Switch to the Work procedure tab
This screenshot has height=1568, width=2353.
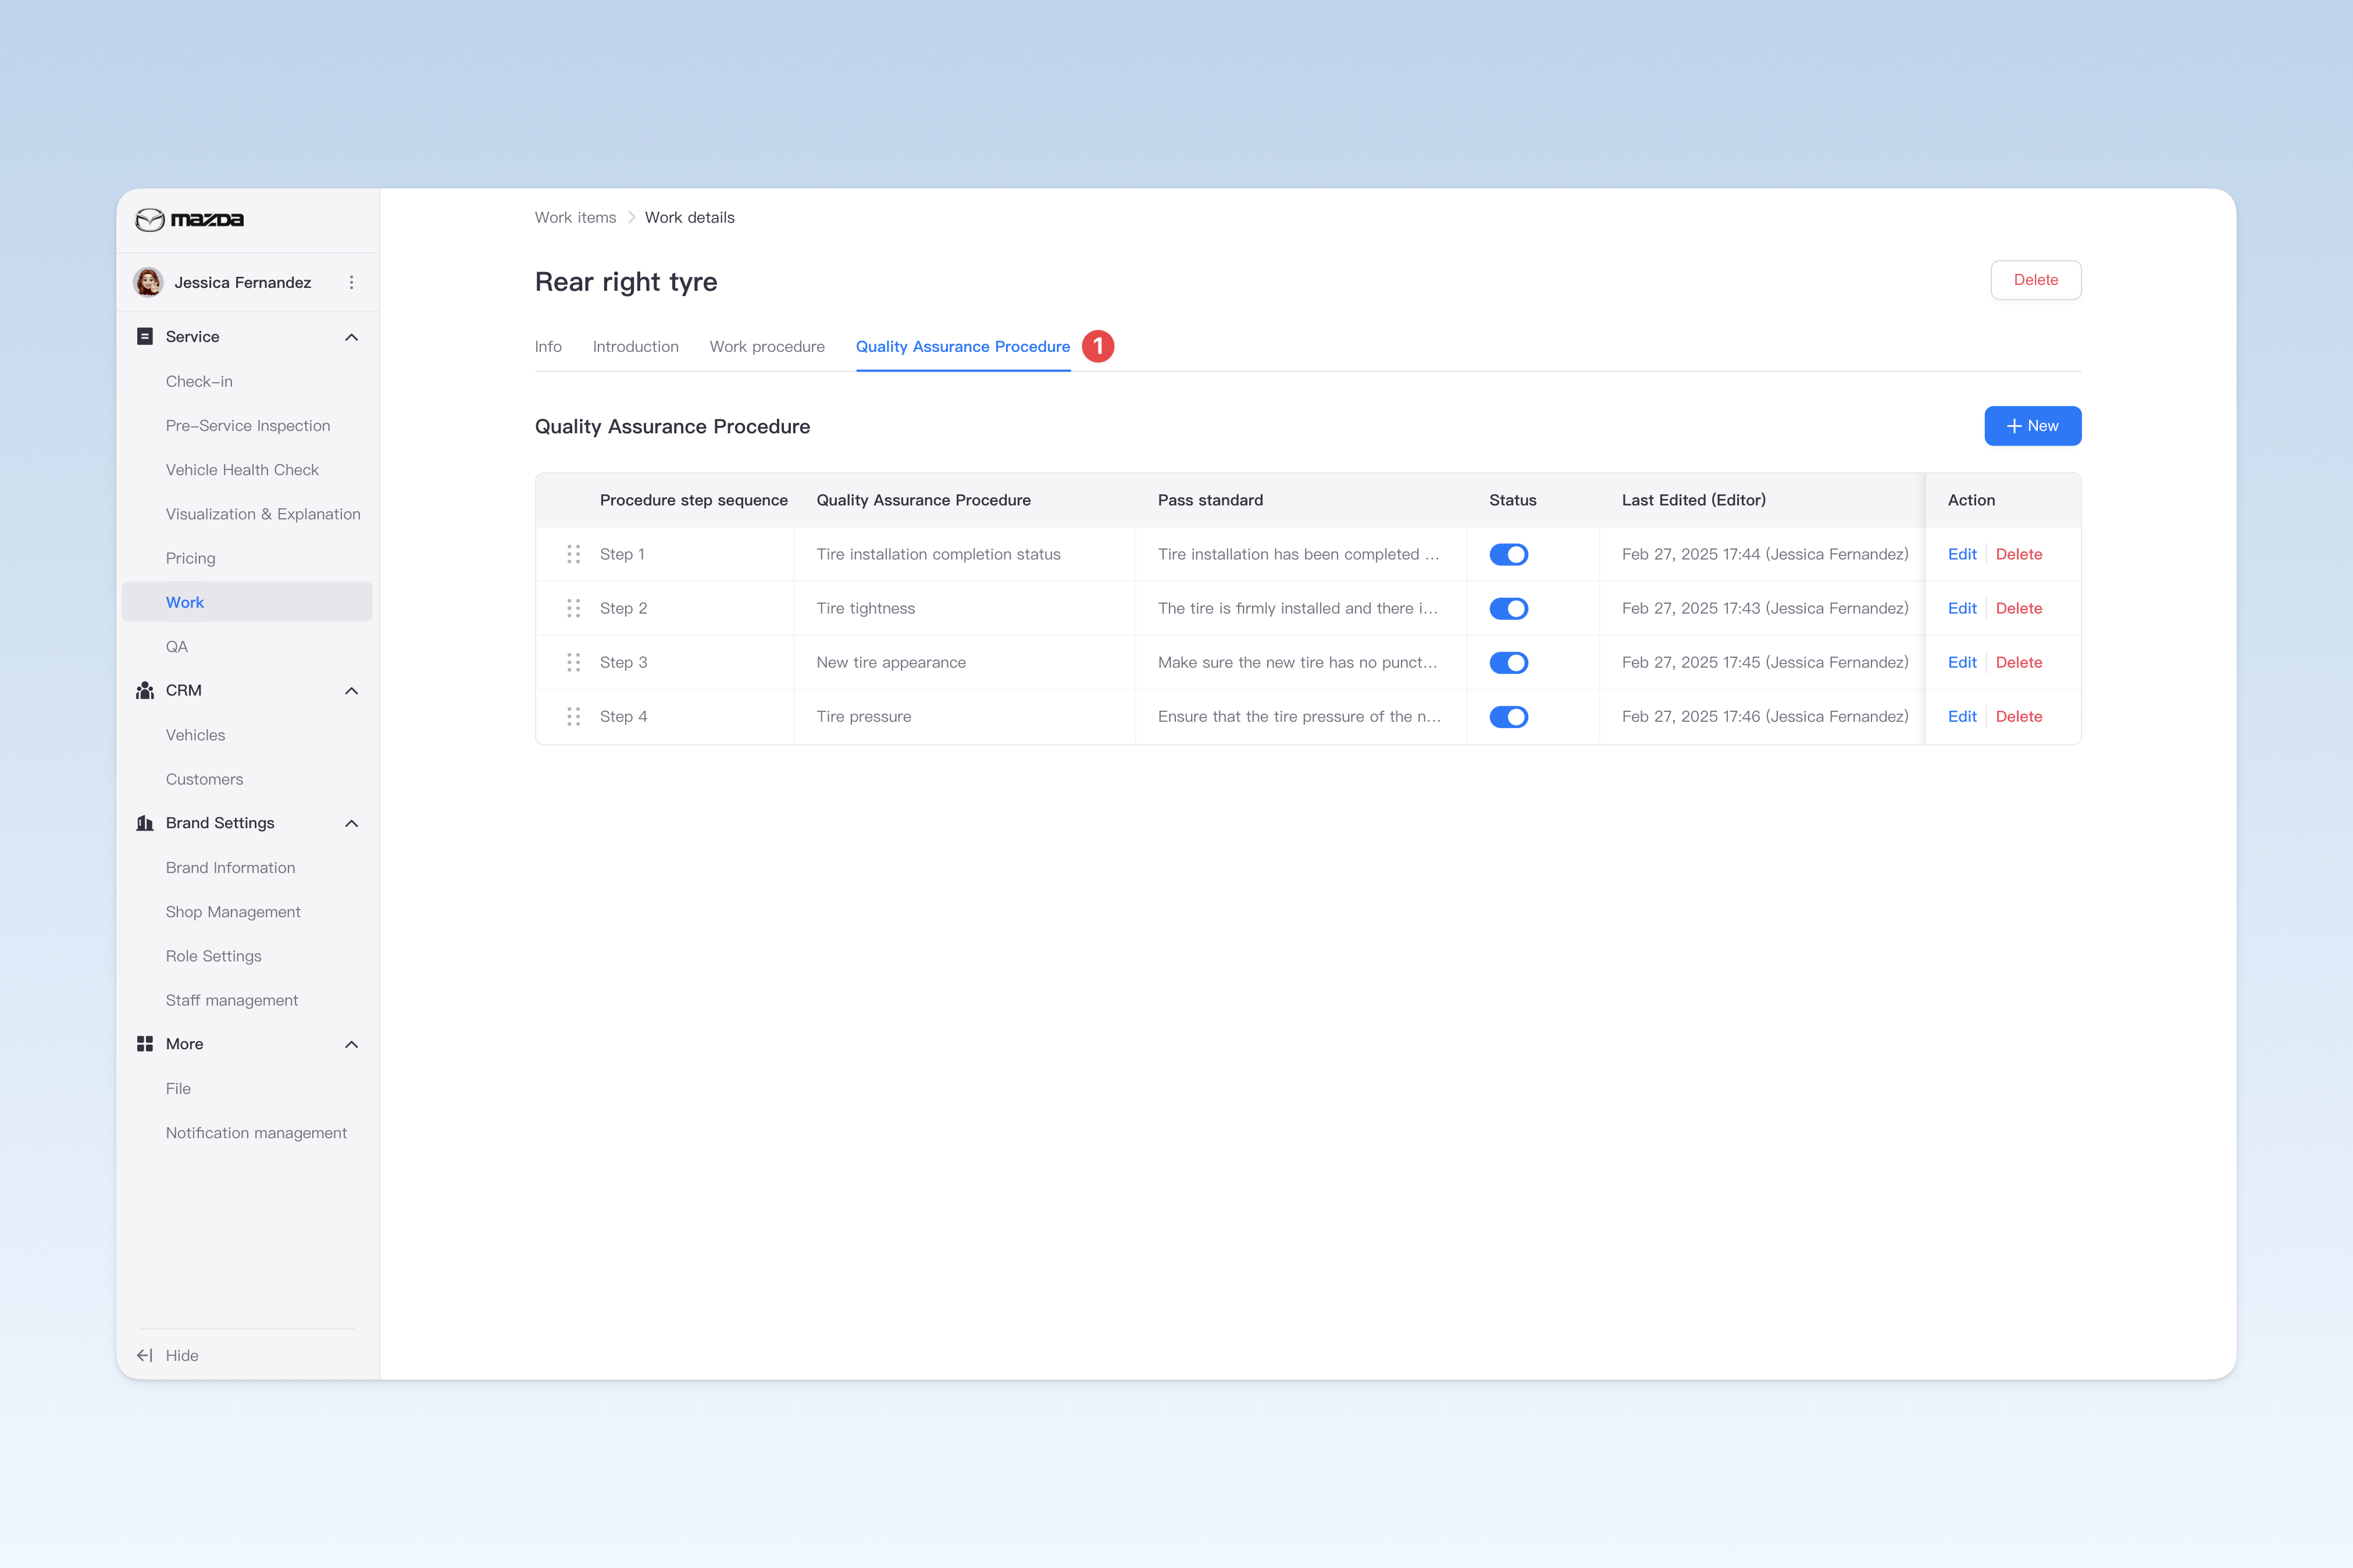coord(767,346)
